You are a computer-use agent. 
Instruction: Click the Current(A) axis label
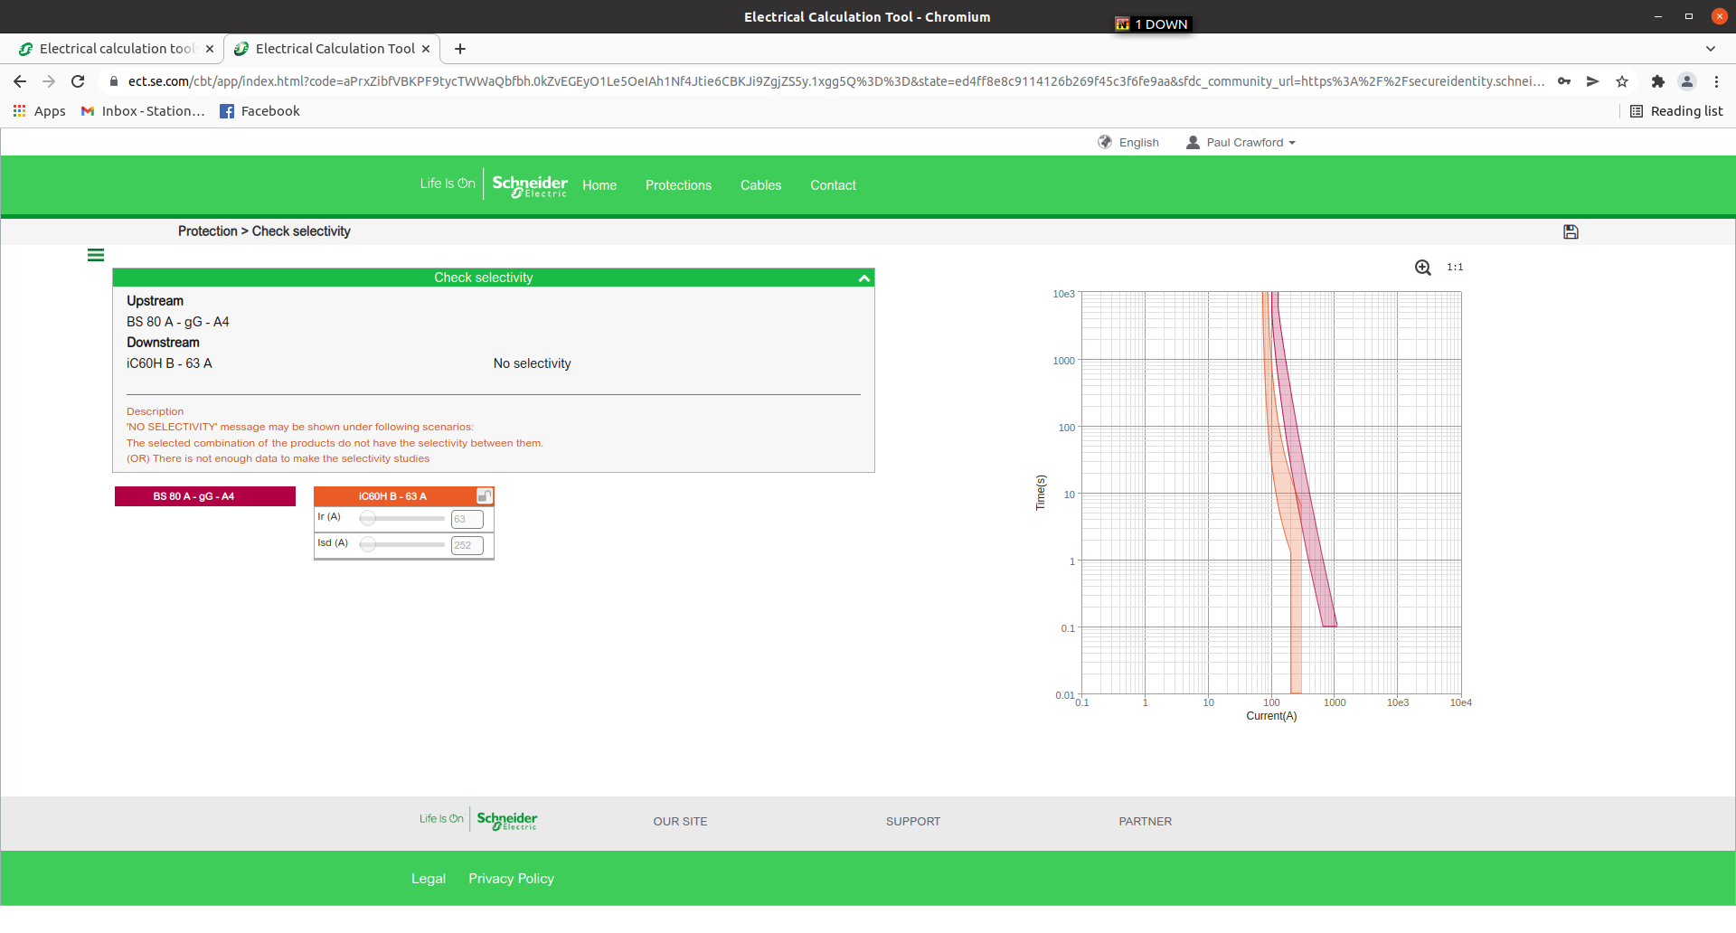point(1271,716)
